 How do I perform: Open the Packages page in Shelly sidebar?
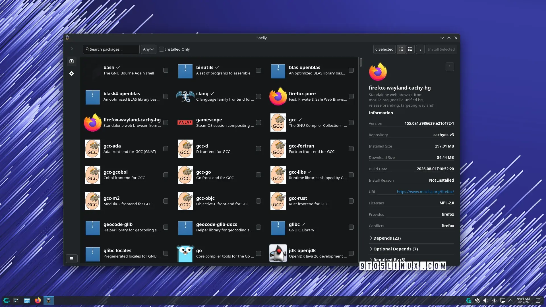coord(71,61)
